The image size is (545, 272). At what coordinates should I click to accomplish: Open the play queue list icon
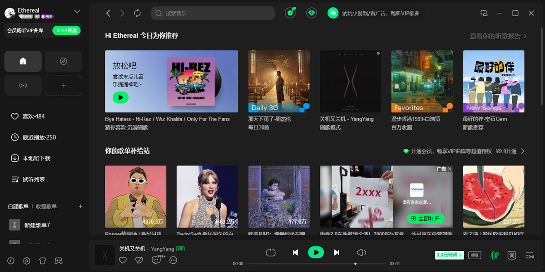(x=529, y=255)
